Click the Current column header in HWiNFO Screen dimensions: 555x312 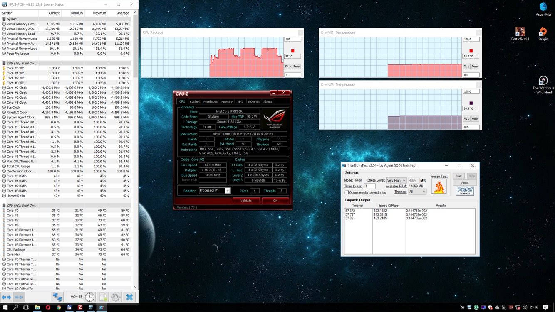(50, 13)
